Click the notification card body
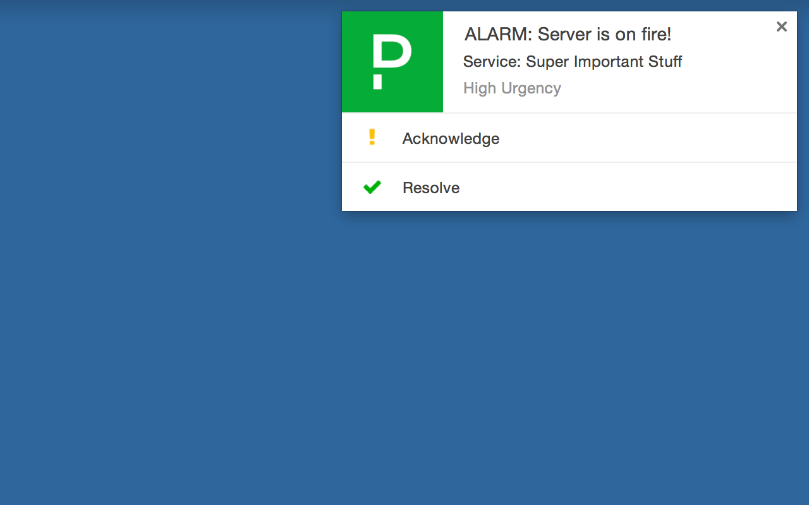Screen dimensions: 809x505 [569, 110]
